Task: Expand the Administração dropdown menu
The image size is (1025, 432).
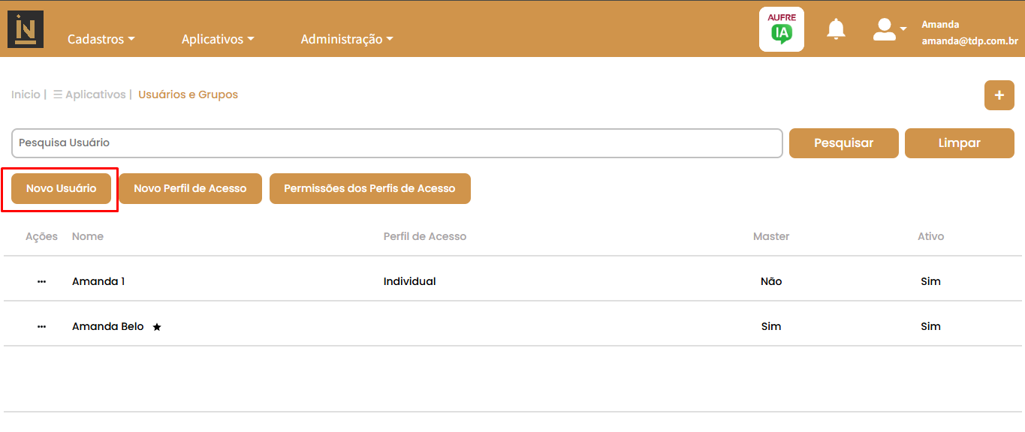Action: (x=346, y=39)
